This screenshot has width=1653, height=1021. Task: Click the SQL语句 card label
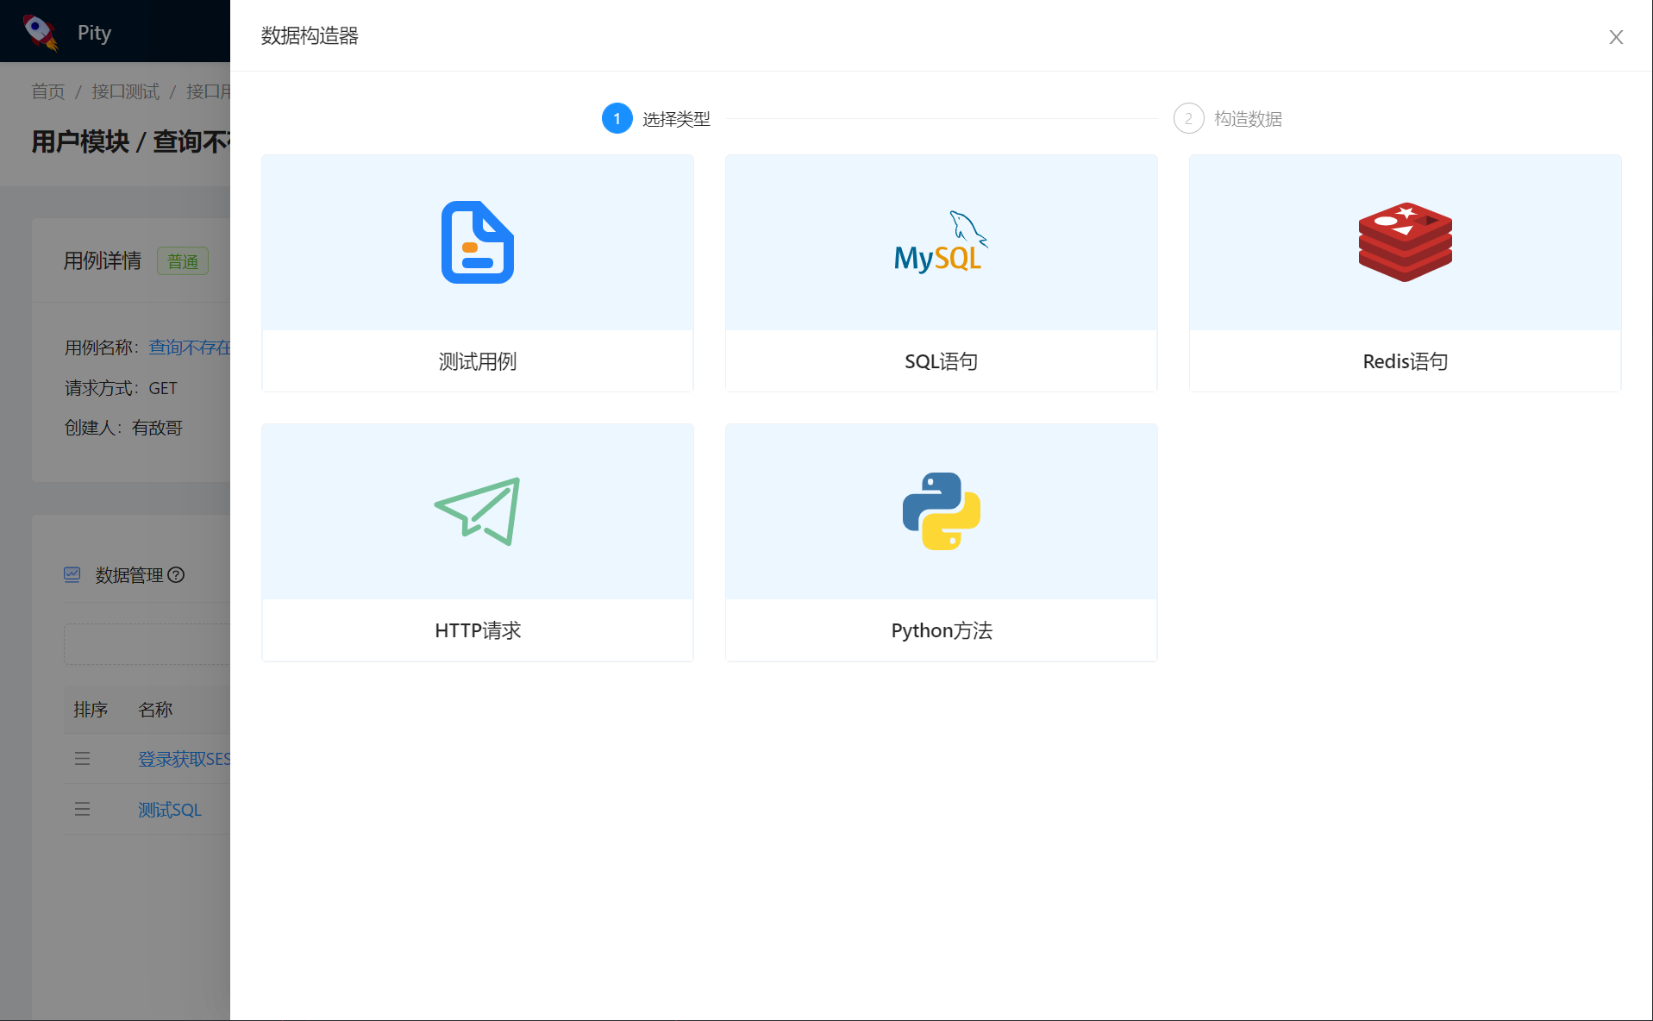941,361
